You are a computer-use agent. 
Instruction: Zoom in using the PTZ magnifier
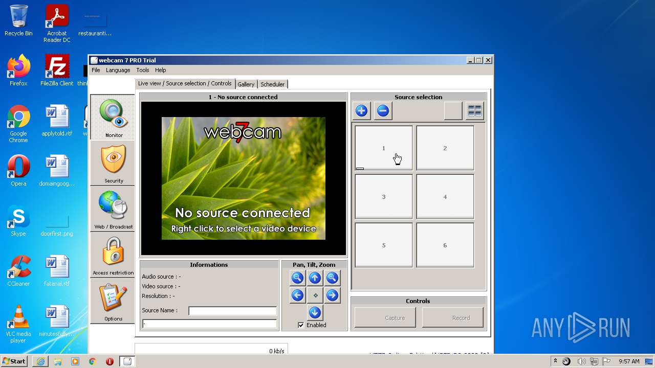332,278
